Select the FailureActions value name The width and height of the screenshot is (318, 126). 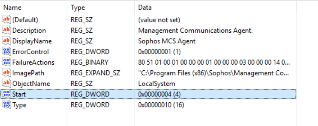click(x=33, y=62)
